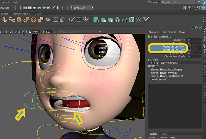Open the Render Setup editor icon

point(49,8)
